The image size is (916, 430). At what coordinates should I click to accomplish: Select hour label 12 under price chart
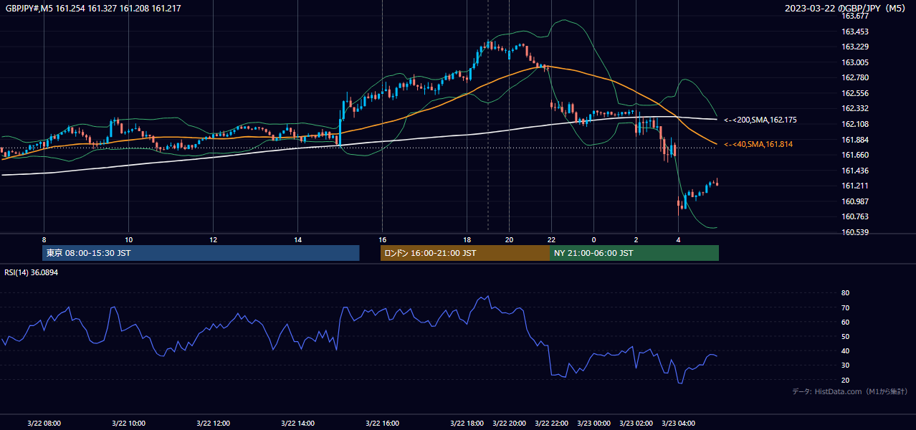[213, 239]
